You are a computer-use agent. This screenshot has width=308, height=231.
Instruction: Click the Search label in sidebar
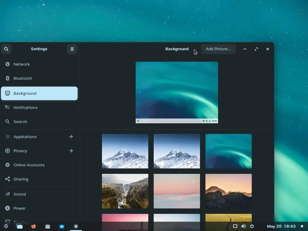[x=20, y=122]
